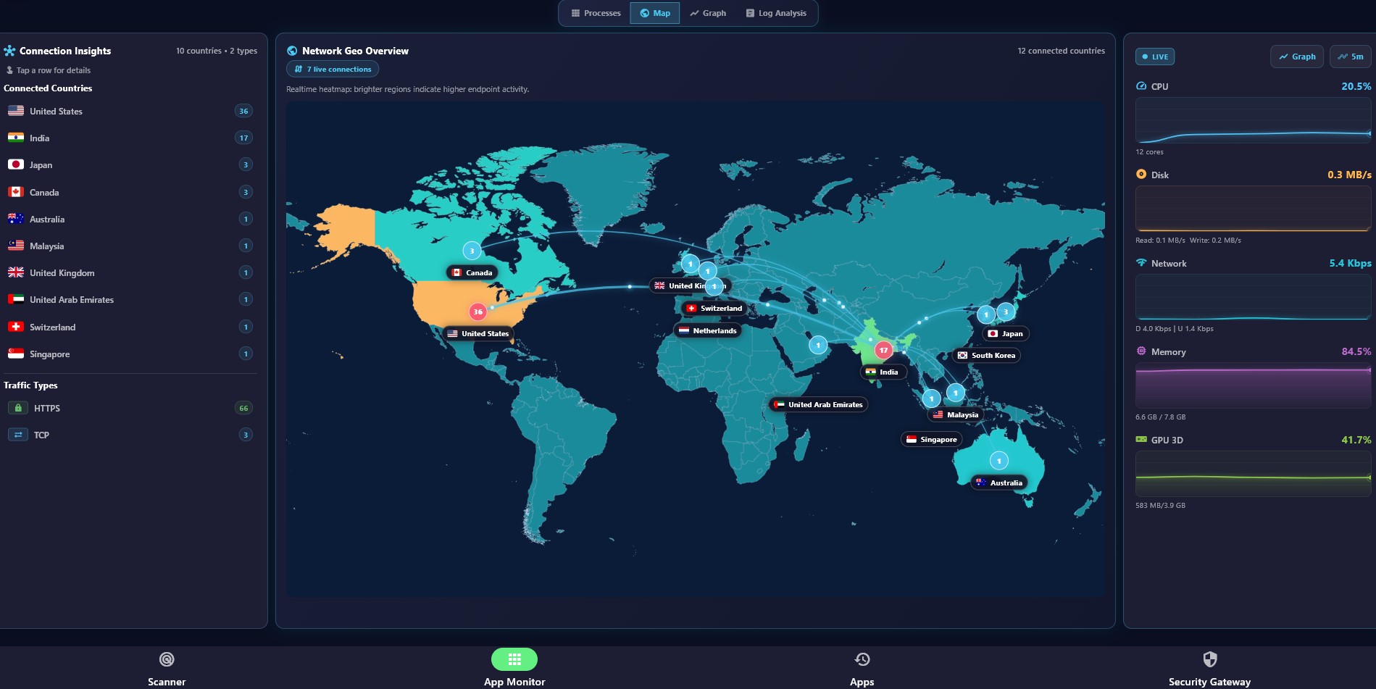This screenshot has height=689, width=1376.
Task: Click the Singapore map label
Action: [x=932, y=439]
